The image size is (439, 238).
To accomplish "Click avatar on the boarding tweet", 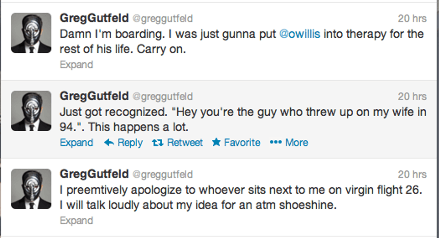I will [x=31, y=33].
